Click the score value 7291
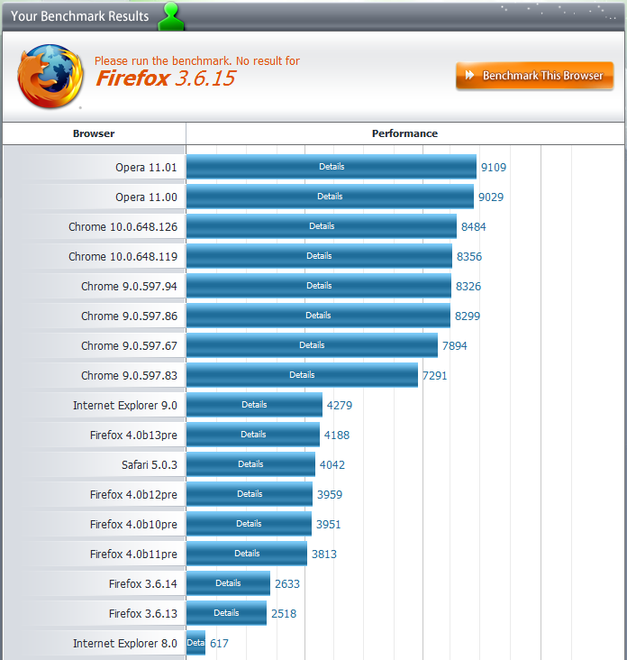 pos(435,376)
